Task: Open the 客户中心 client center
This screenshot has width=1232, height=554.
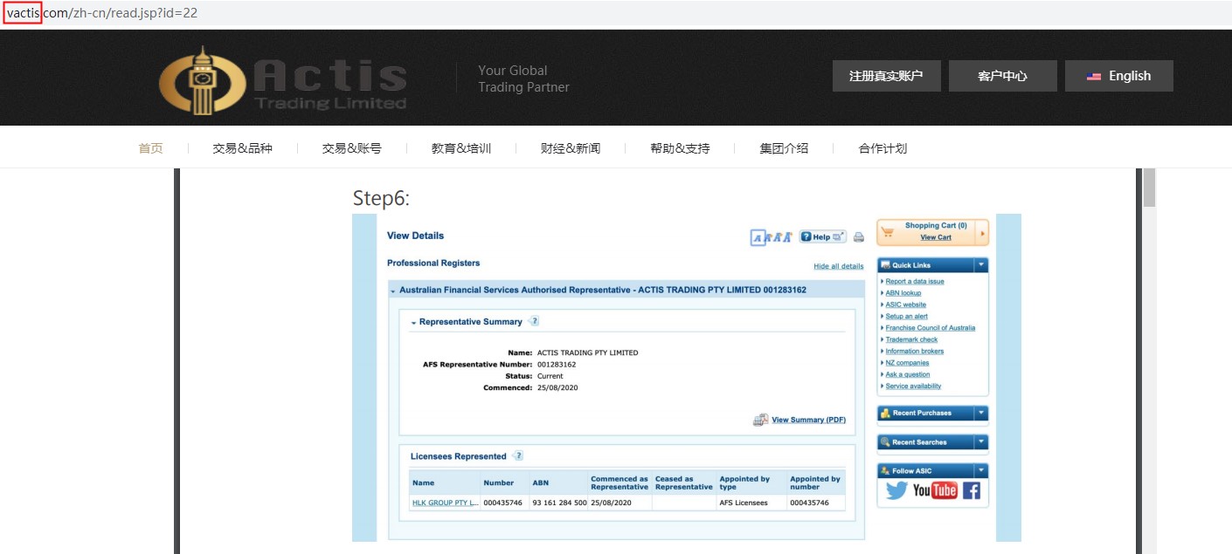Action: [1002, 76]
